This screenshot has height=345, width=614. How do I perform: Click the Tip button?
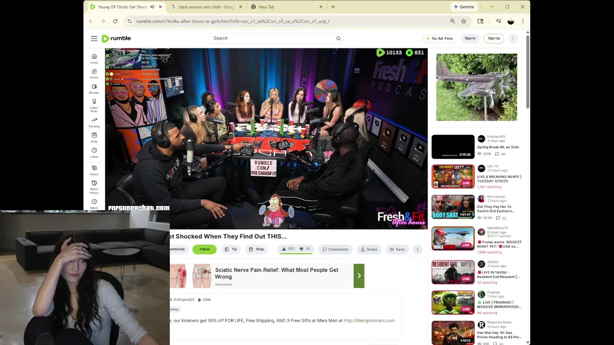(x=231, y=249)
